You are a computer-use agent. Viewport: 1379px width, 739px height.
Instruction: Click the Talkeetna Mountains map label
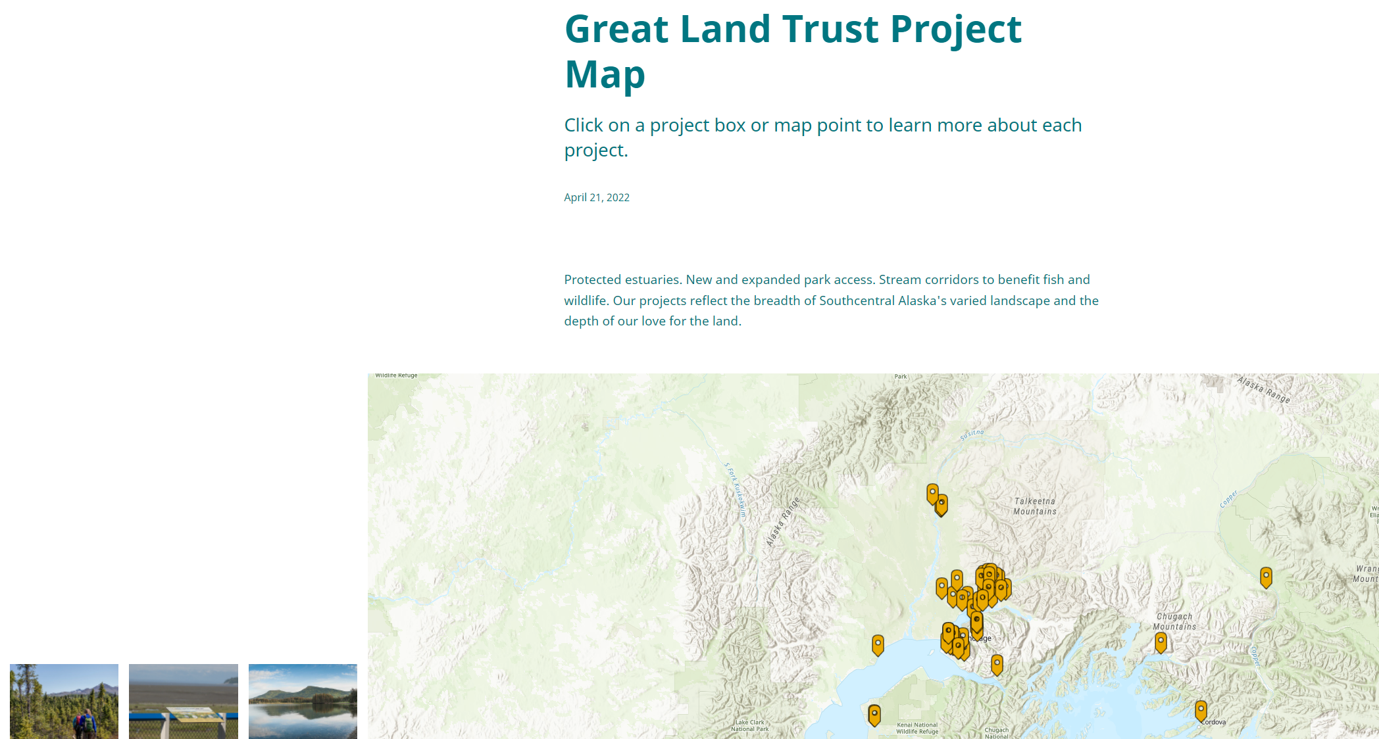pos(1034,506)
